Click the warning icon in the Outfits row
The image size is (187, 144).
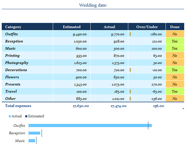click(x=130, y=34)
